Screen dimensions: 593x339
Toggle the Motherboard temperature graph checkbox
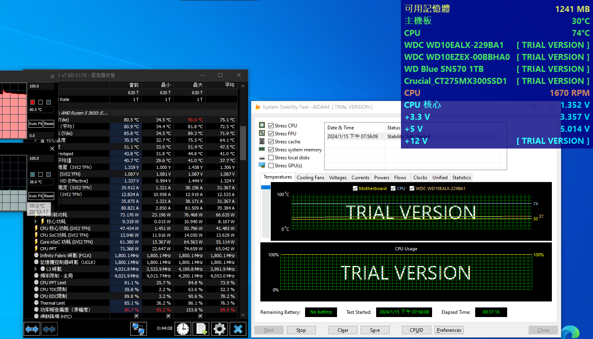pos(355,188)
